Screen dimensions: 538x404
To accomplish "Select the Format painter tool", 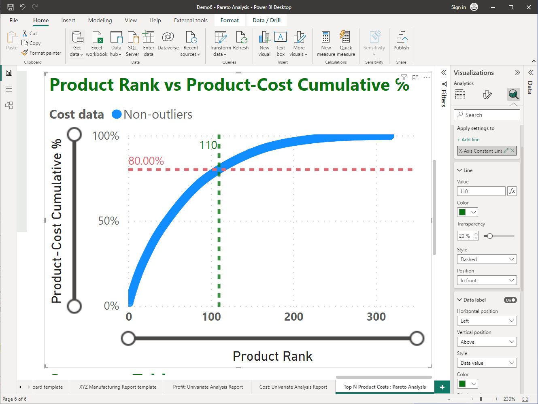I will (42, 53).
